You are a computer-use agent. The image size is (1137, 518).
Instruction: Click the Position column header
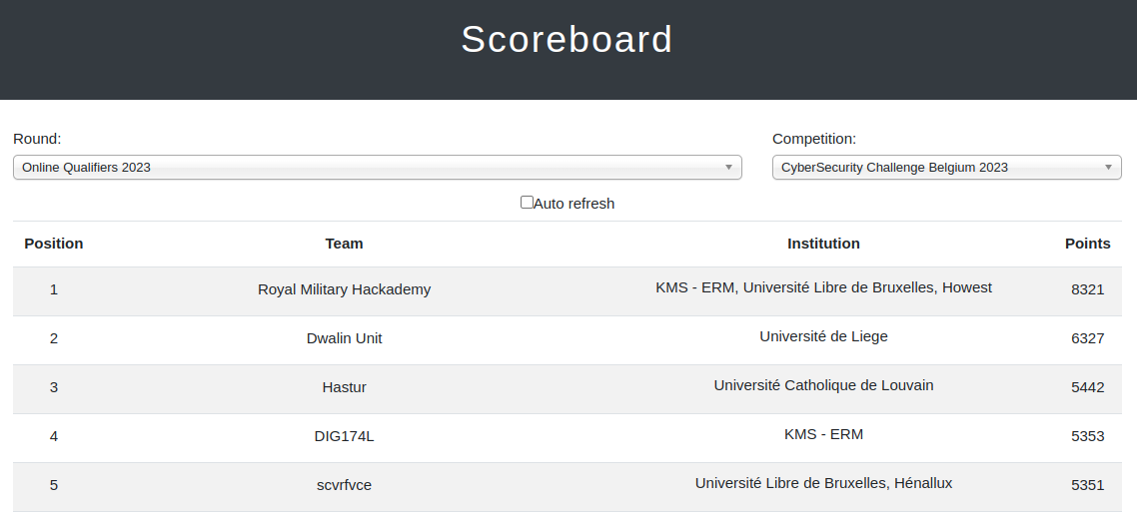pos(54,244)
